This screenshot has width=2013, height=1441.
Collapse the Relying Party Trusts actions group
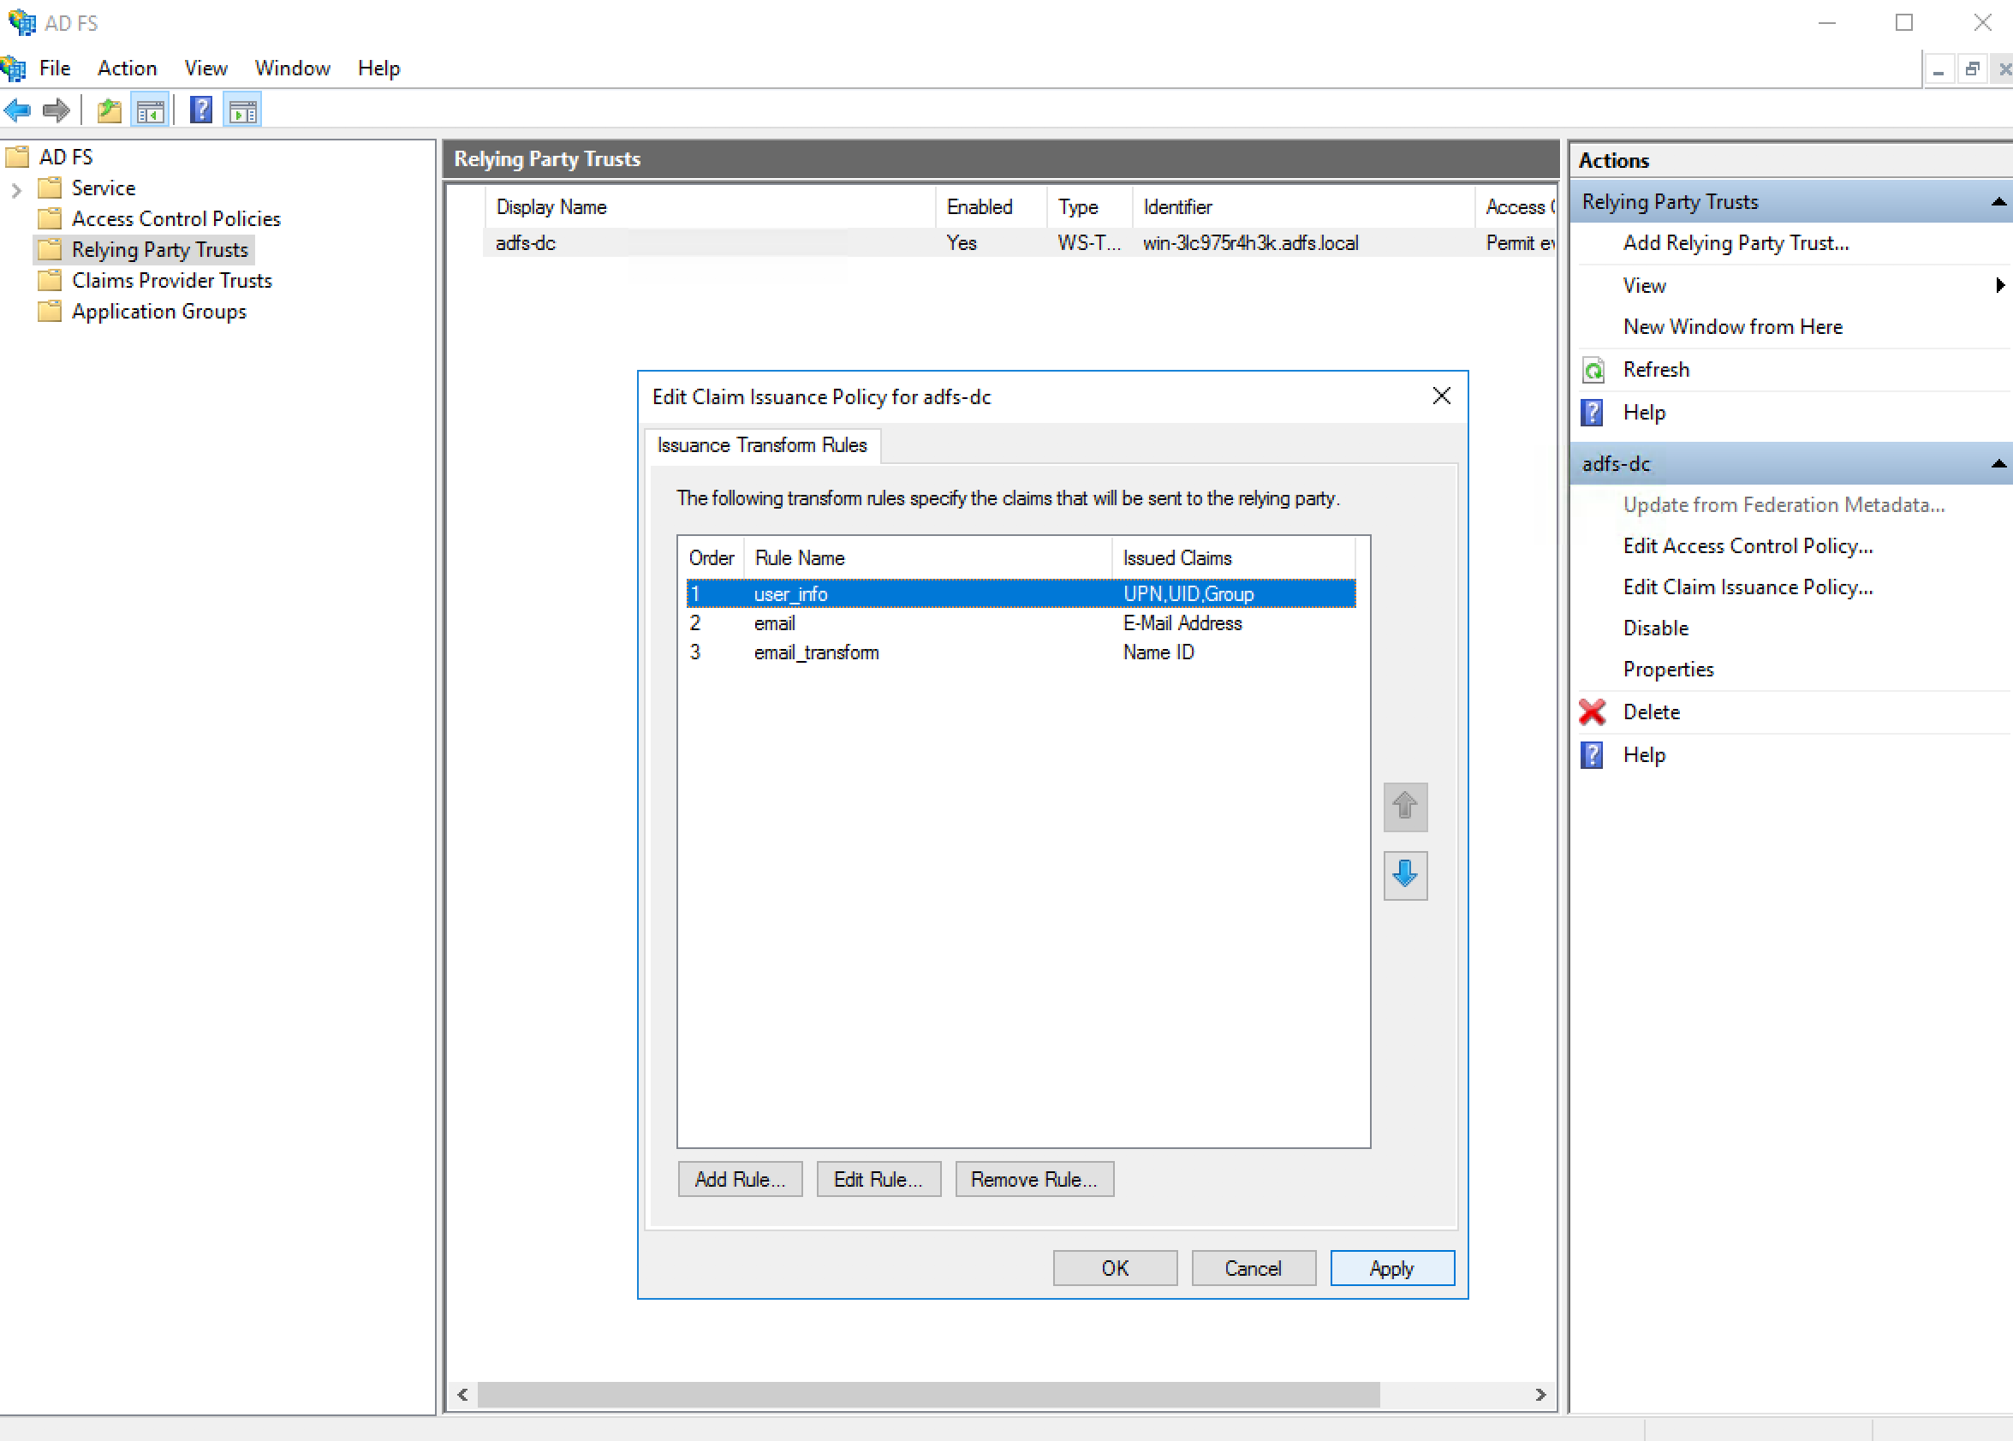click(x=1998, y=201)
